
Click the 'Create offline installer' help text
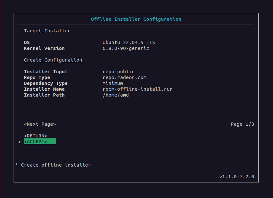(x=56, y=165)
